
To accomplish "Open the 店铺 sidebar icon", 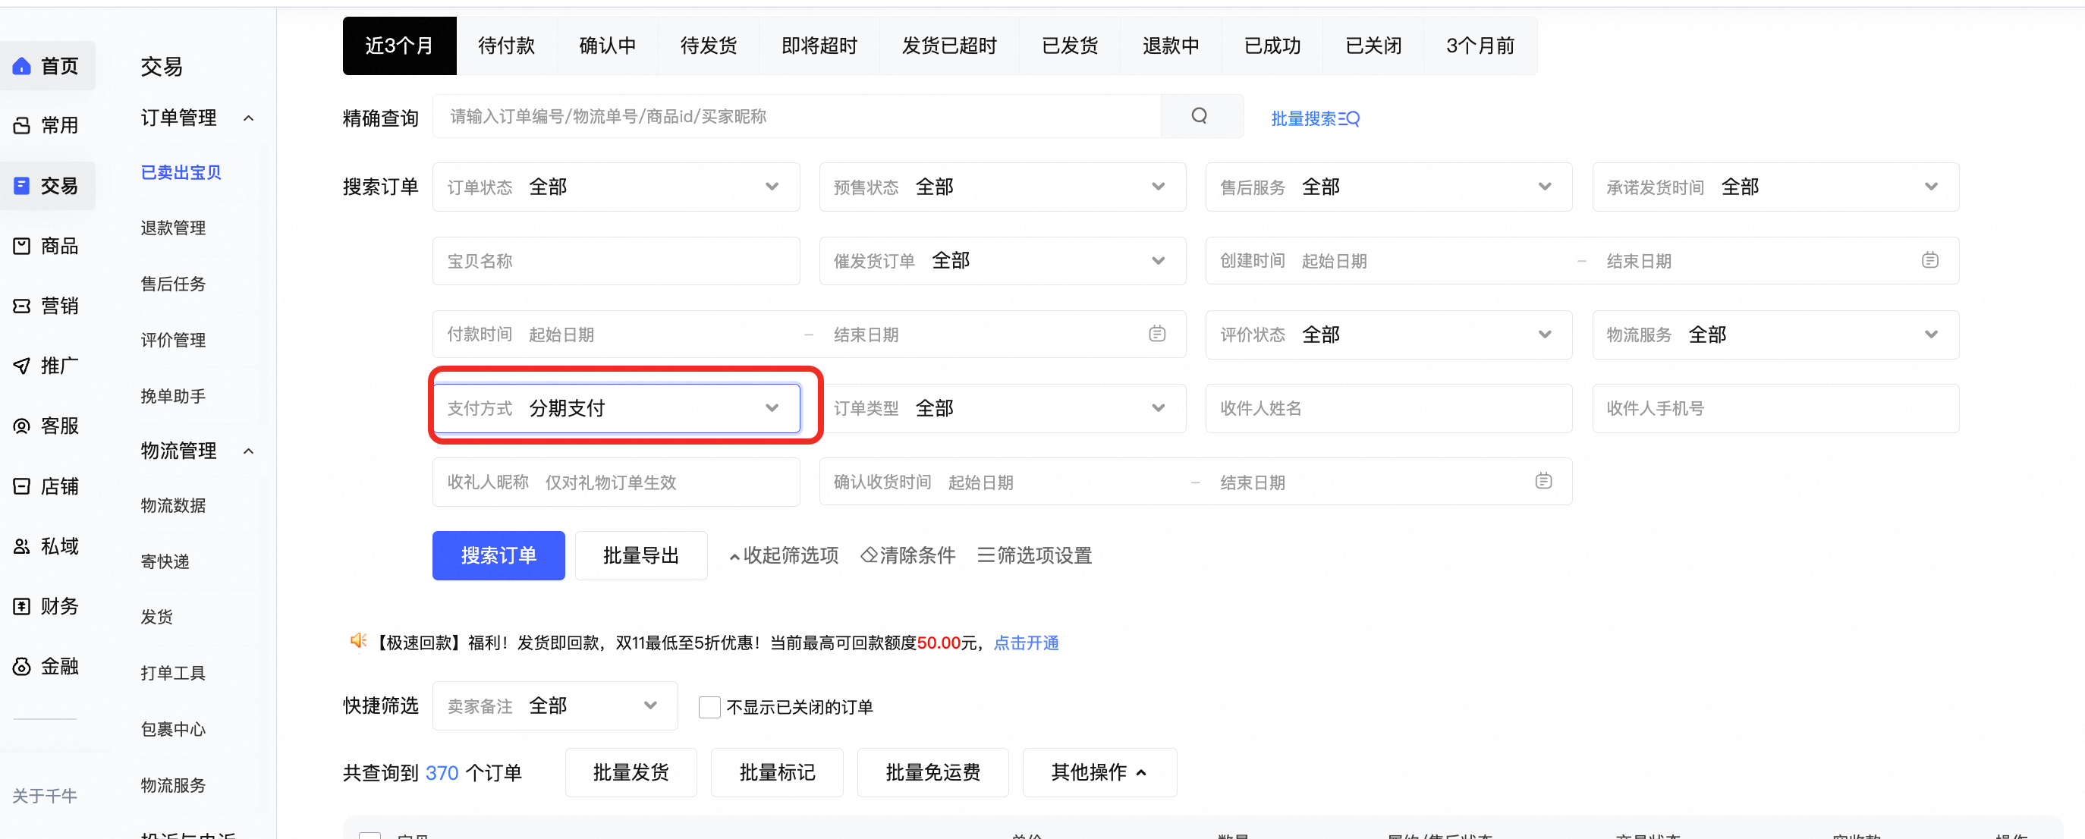I will pos(22,486).
